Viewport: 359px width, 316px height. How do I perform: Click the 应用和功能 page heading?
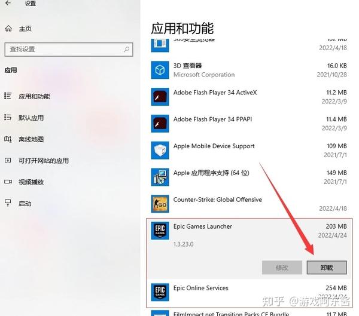coord(182,28)
